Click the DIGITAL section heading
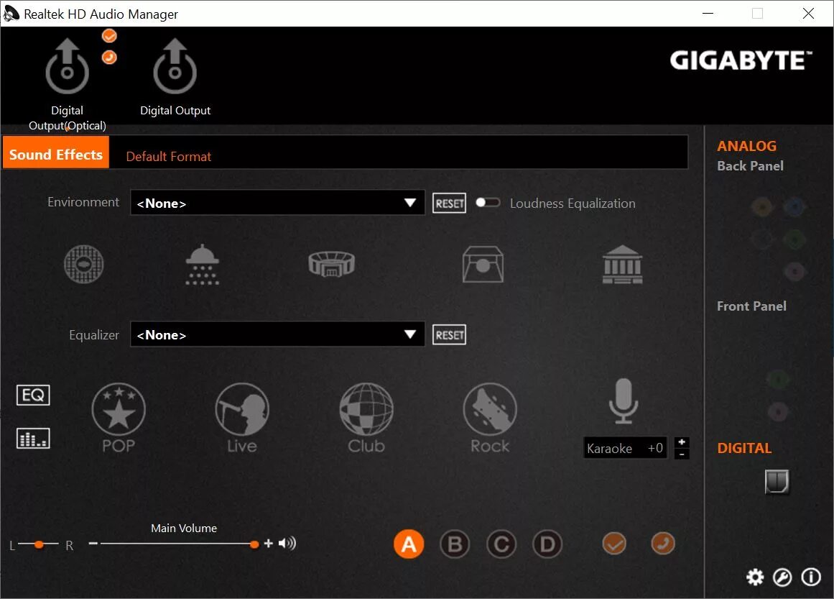This screenshot has height=599, width=834. tap(744, 448)
